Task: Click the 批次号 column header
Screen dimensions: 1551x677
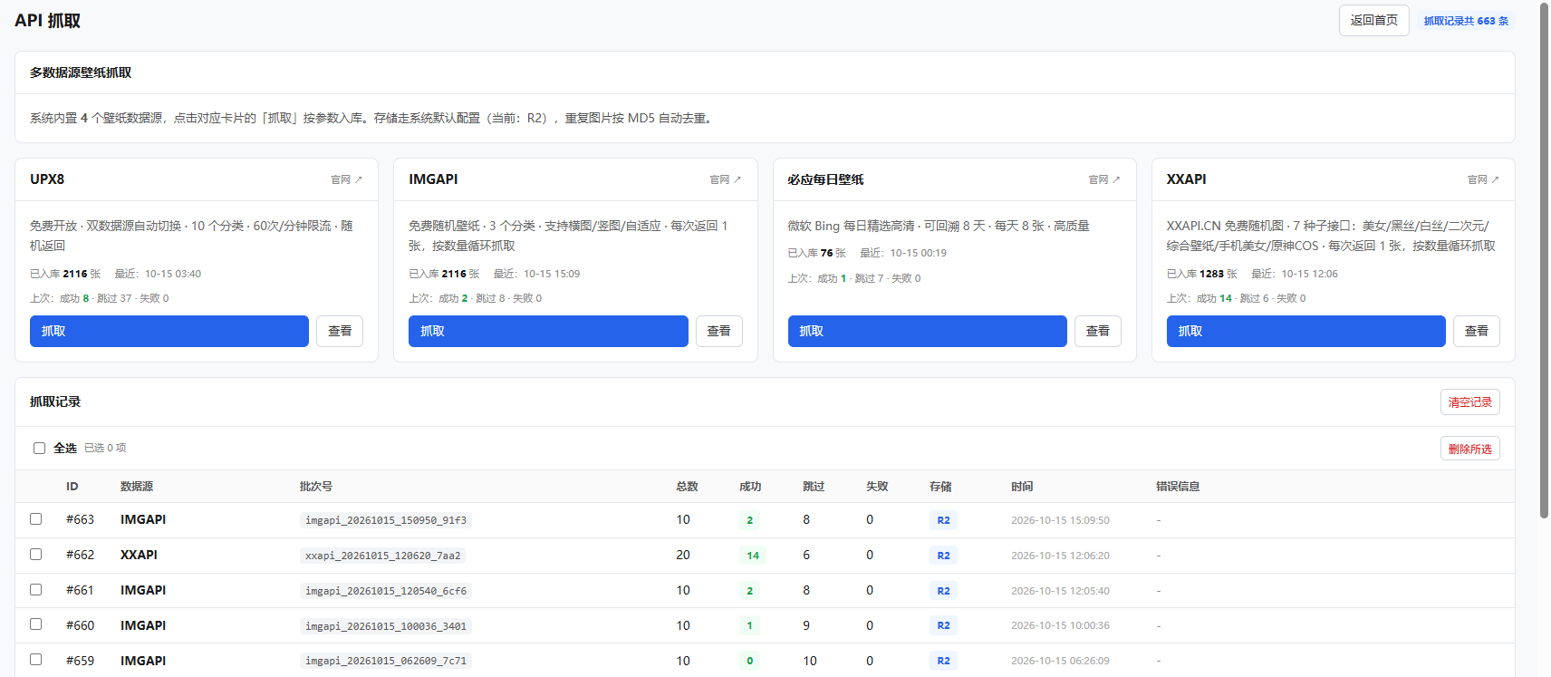Action: pyautogui.click(x=316, y=487)
